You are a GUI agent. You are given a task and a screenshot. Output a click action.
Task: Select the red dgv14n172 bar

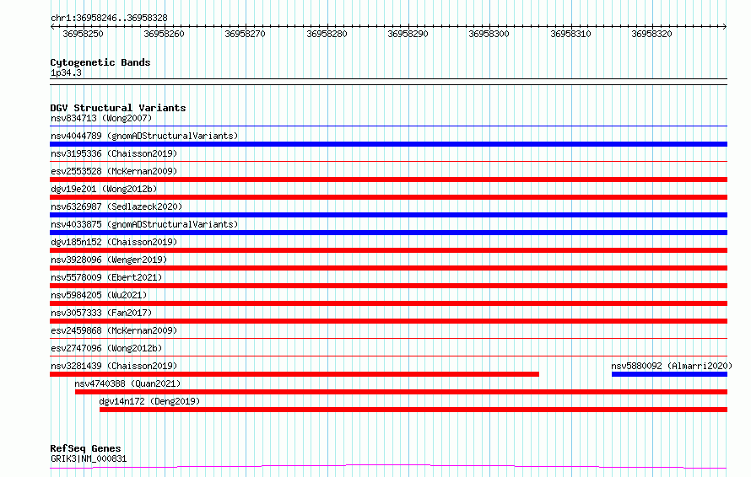point(413,410)
